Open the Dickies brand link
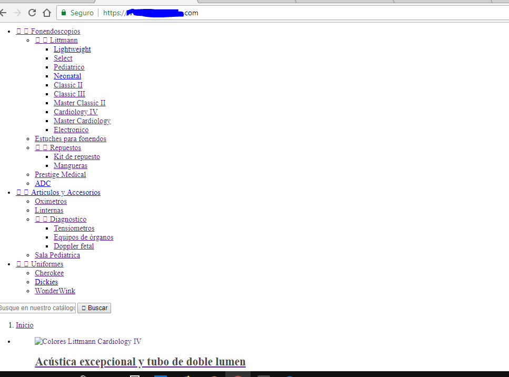The height and width of the screenshot is (377, 509). [x=46, y=282]
